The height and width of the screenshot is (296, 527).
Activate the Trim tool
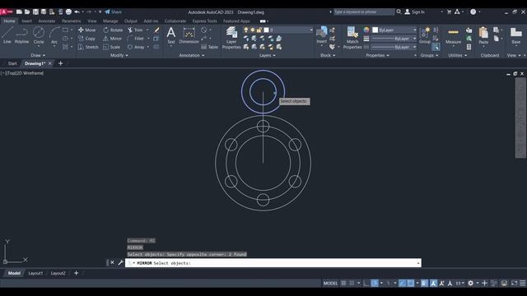135,30
